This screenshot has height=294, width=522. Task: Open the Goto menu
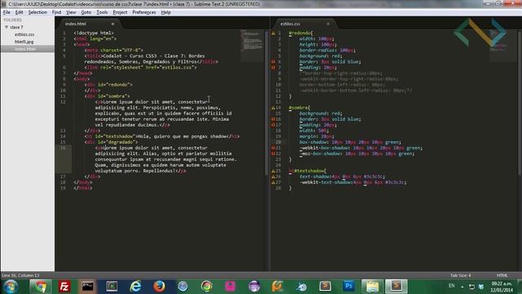86,12
